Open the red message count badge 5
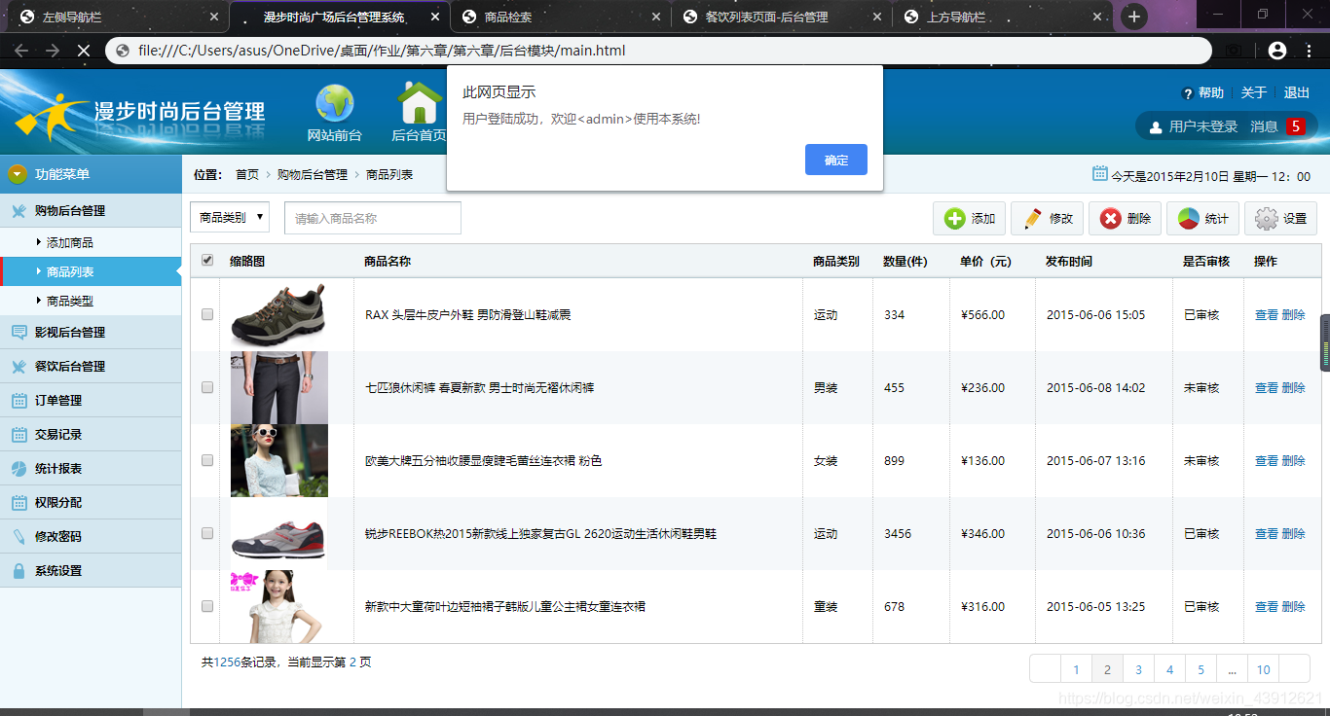Image resolution: width=1330 pixels, height=716 pixels. 1295,126
